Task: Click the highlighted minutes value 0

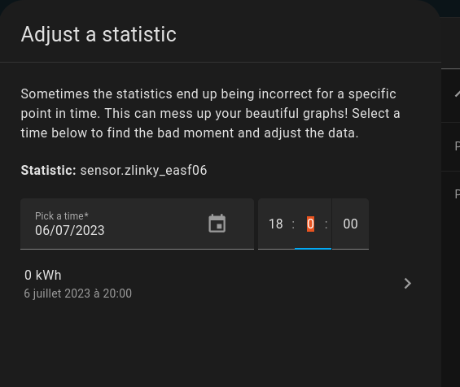Action: 310,224
